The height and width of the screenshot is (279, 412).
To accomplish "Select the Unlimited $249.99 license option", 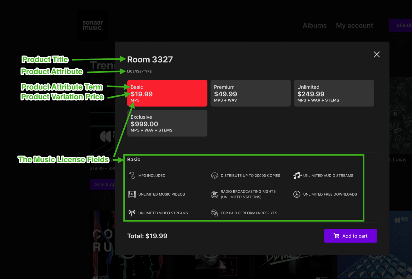I will pos(334,93).
